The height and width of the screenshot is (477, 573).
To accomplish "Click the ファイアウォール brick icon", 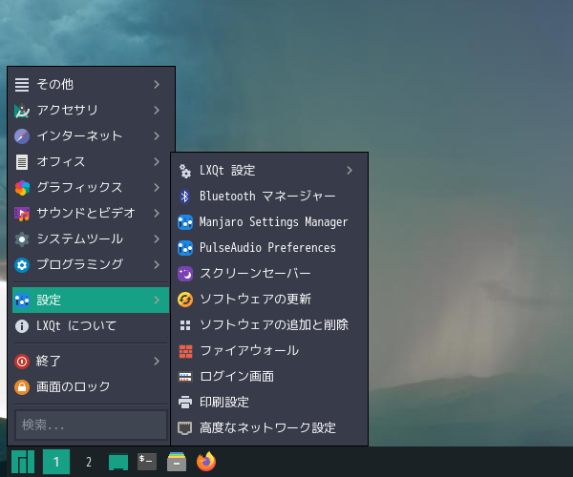I will [x=185, y=351].
